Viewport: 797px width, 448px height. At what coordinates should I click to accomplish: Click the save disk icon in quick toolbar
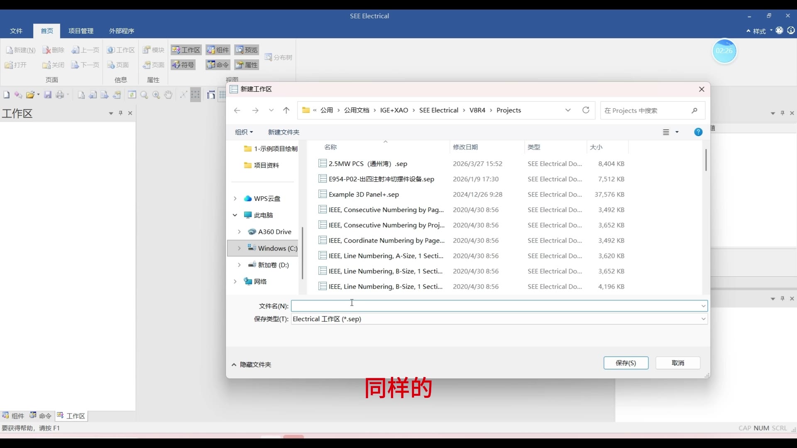(x=48, y=95)
